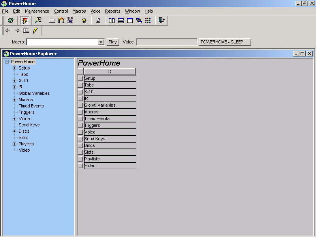Screen dimensions: 316x237
Task: Toggle the red lightning bolt toolbar icon
Action: coord(25,21)
